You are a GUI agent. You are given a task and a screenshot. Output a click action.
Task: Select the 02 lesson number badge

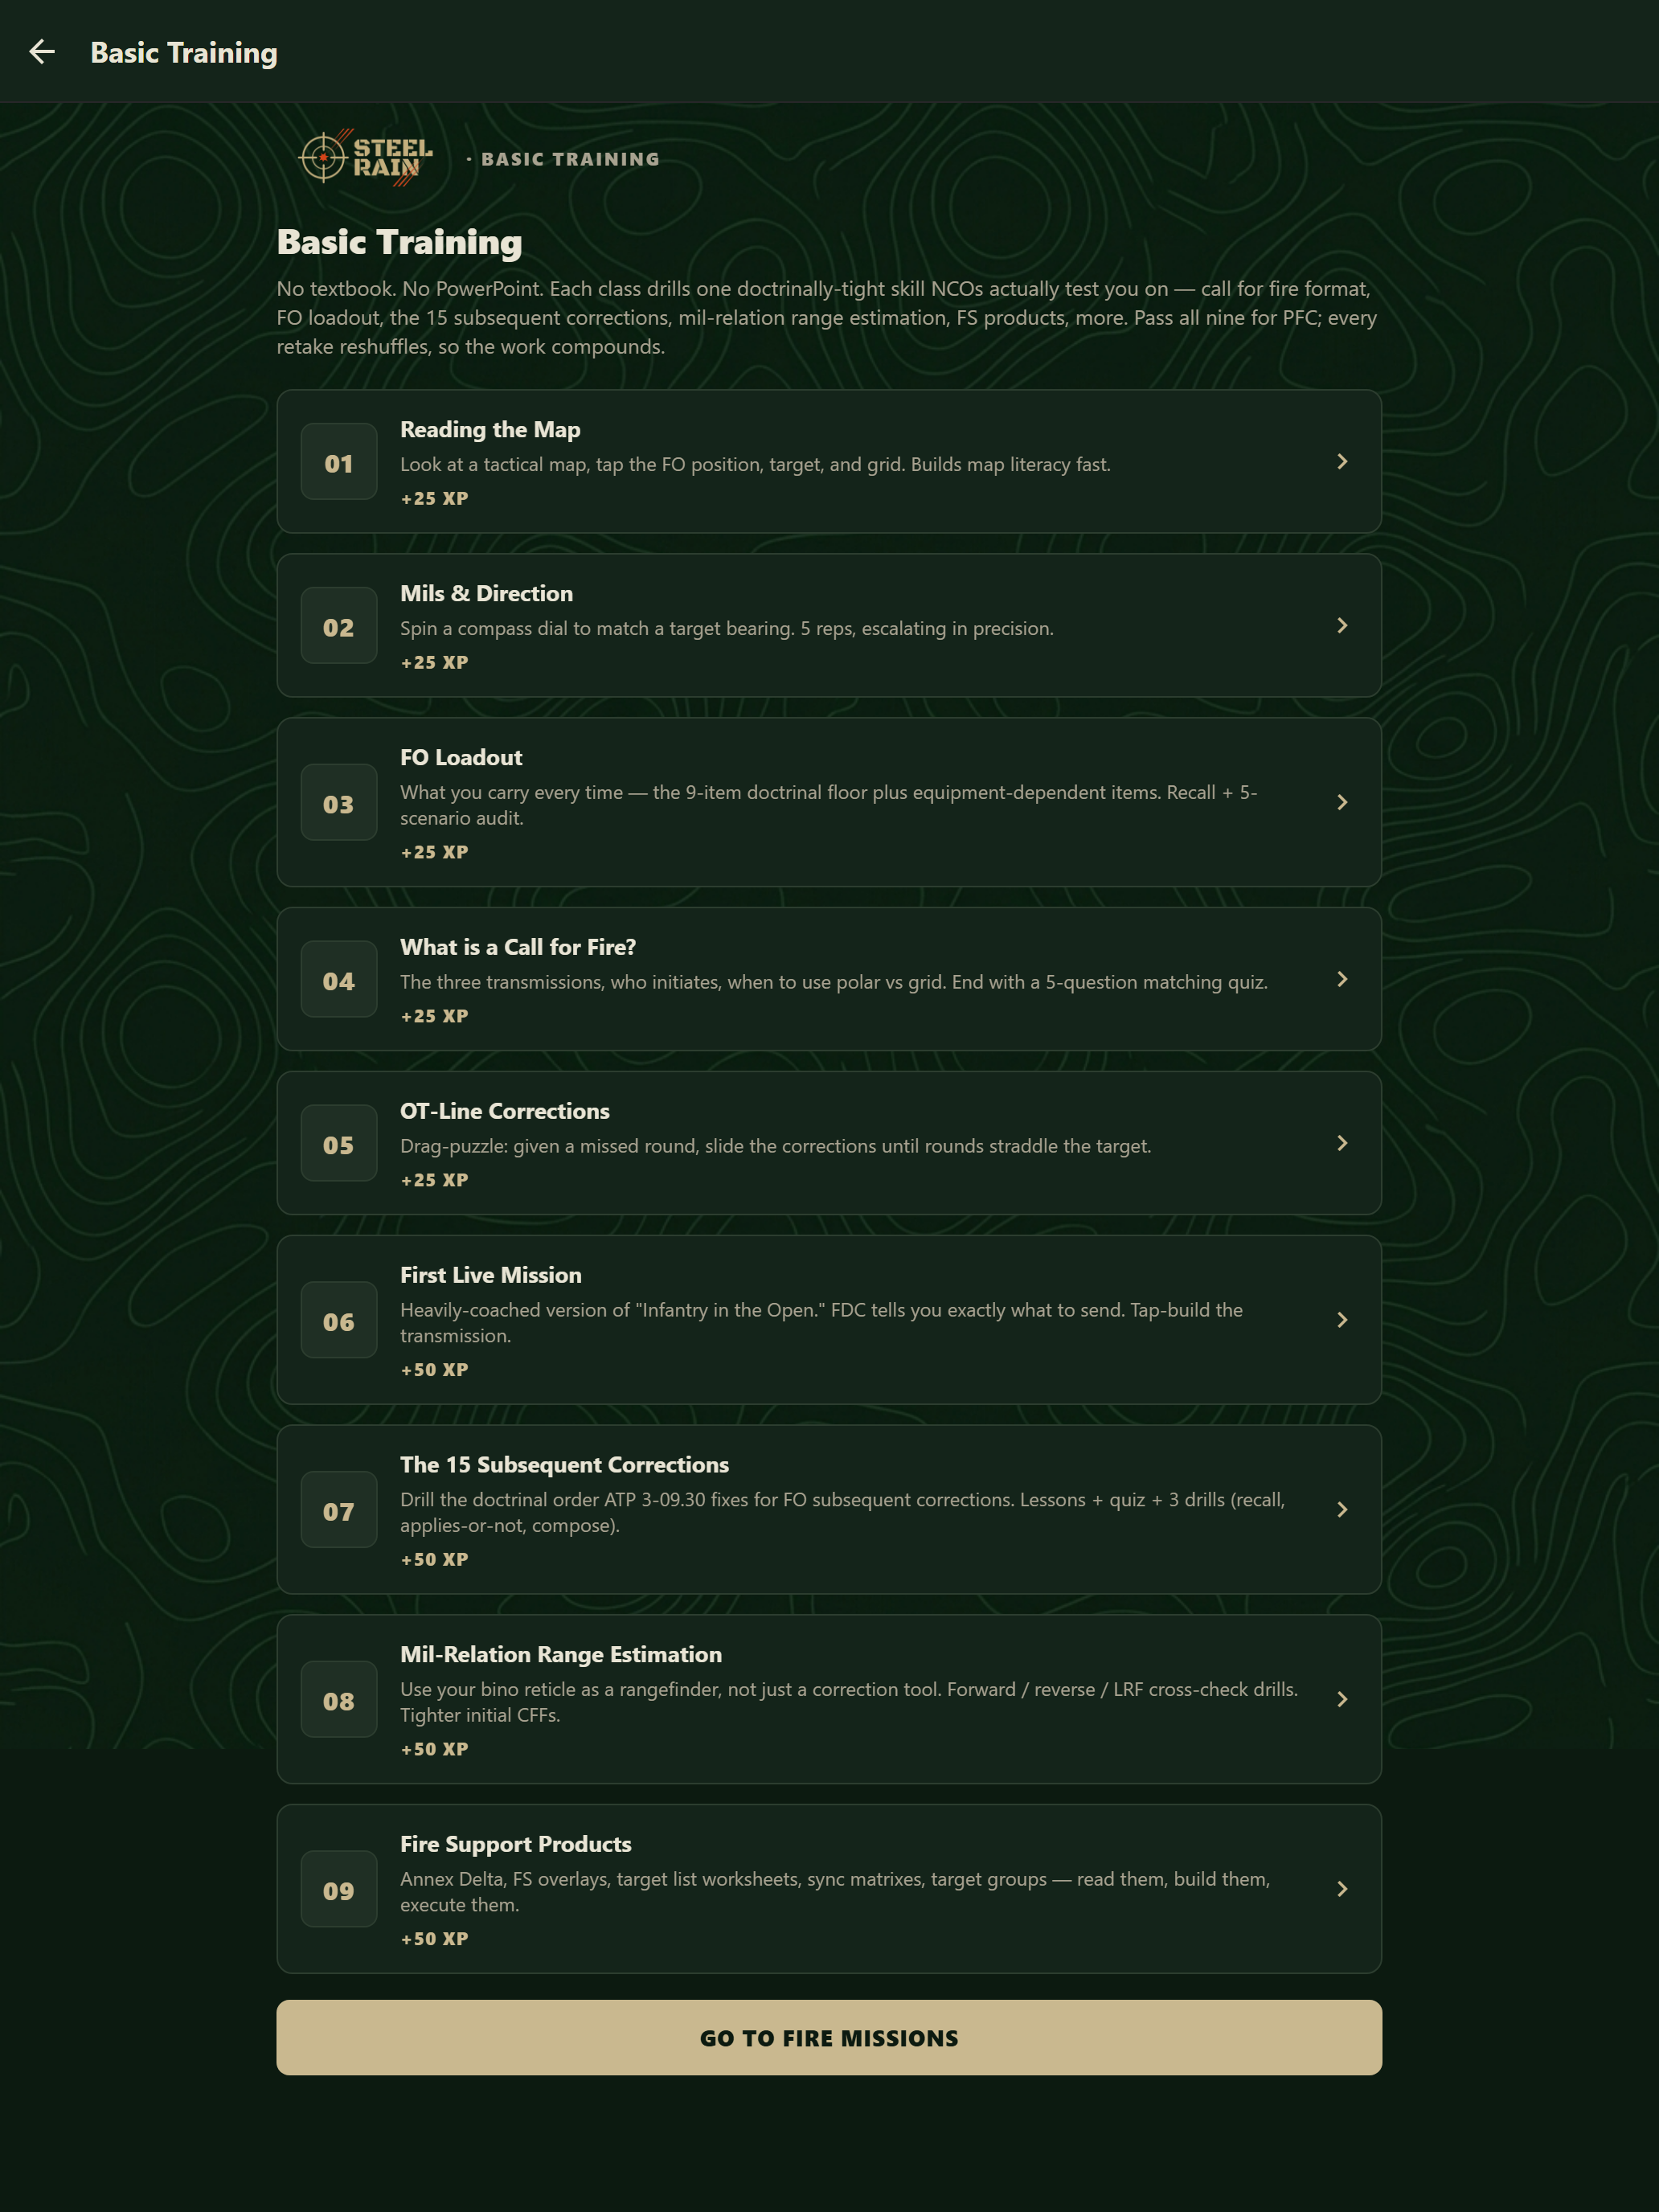[x=339, y=626]
